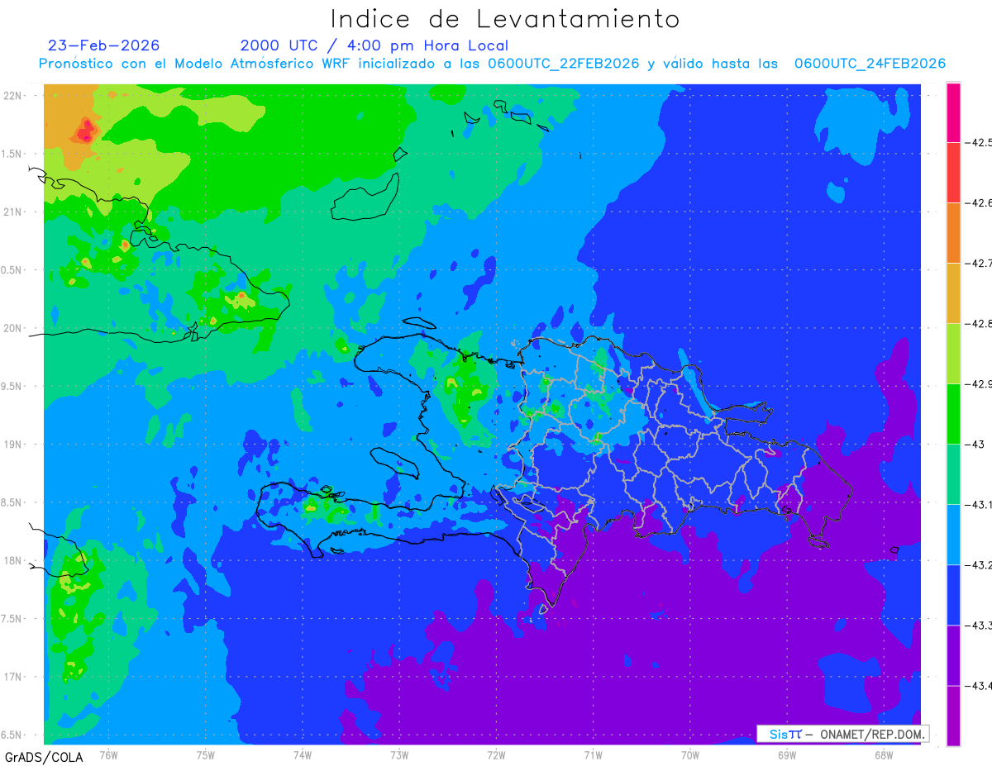The height and width of the screenshot is (766, 992).
Task: Click the '-43' legend value
Action: [x=975, y=445]
